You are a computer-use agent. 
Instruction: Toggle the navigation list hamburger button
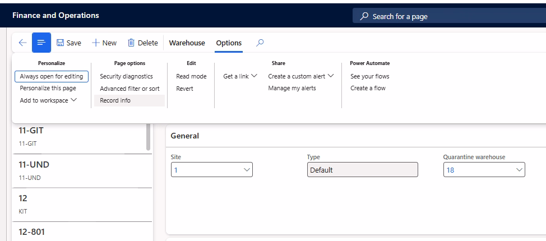point(41,43)
